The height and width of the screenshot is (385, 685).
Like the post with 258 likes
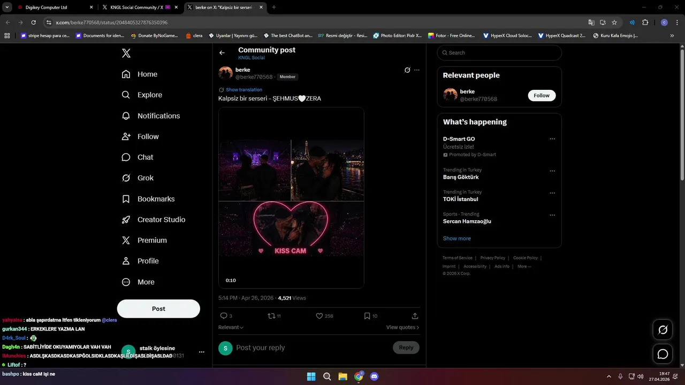319,316
